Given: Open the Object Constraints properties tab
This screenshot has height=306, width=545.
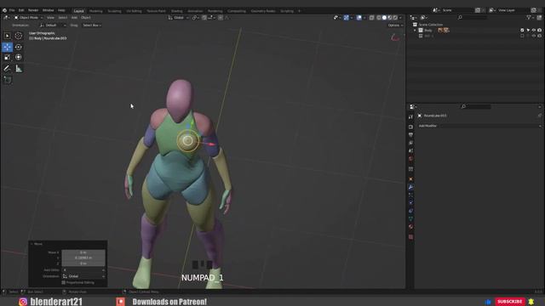Looking at the screenshot, I should click(410, 211).
